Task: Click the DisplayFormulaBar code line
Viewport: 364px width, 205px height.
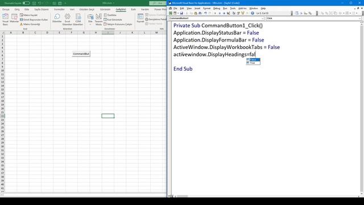Action: coord(218,40)
